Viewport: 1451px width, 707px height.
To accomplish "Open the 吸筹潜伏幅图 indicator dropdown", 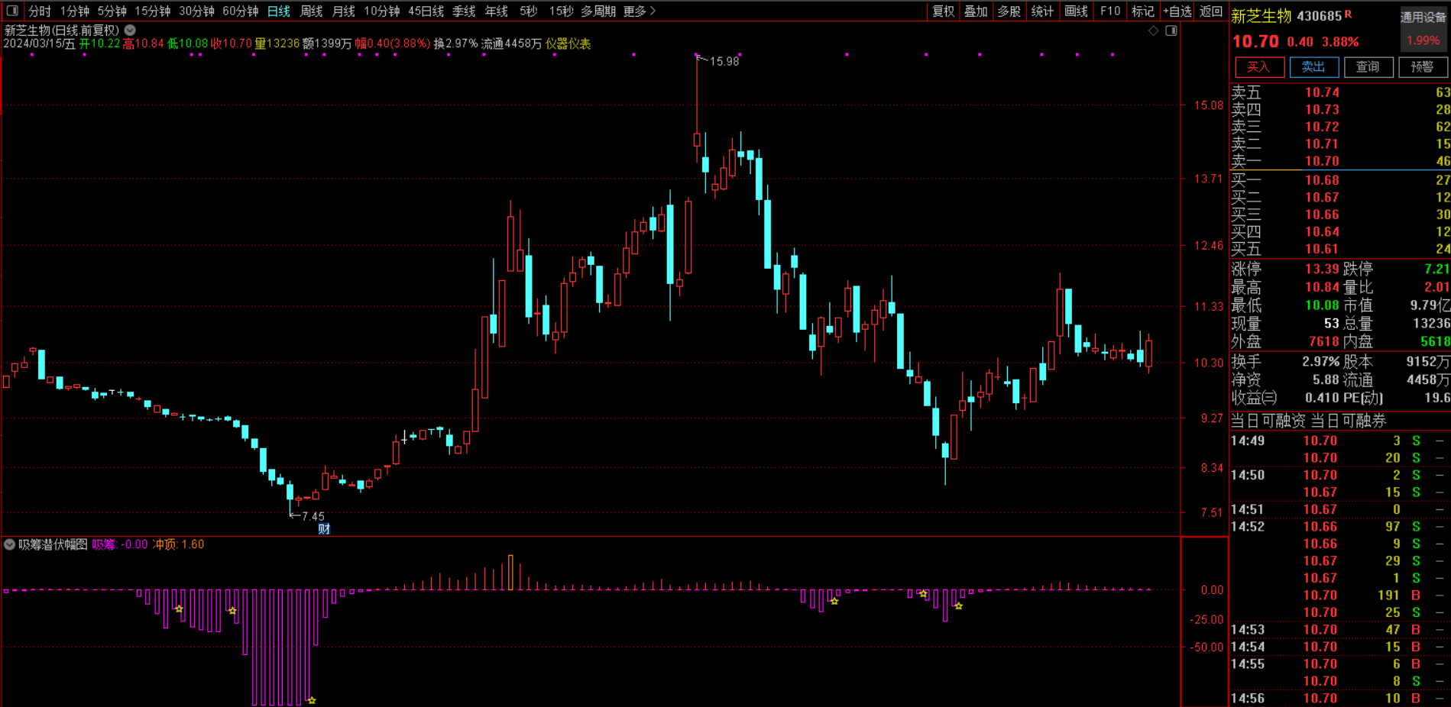I will 10,544.
